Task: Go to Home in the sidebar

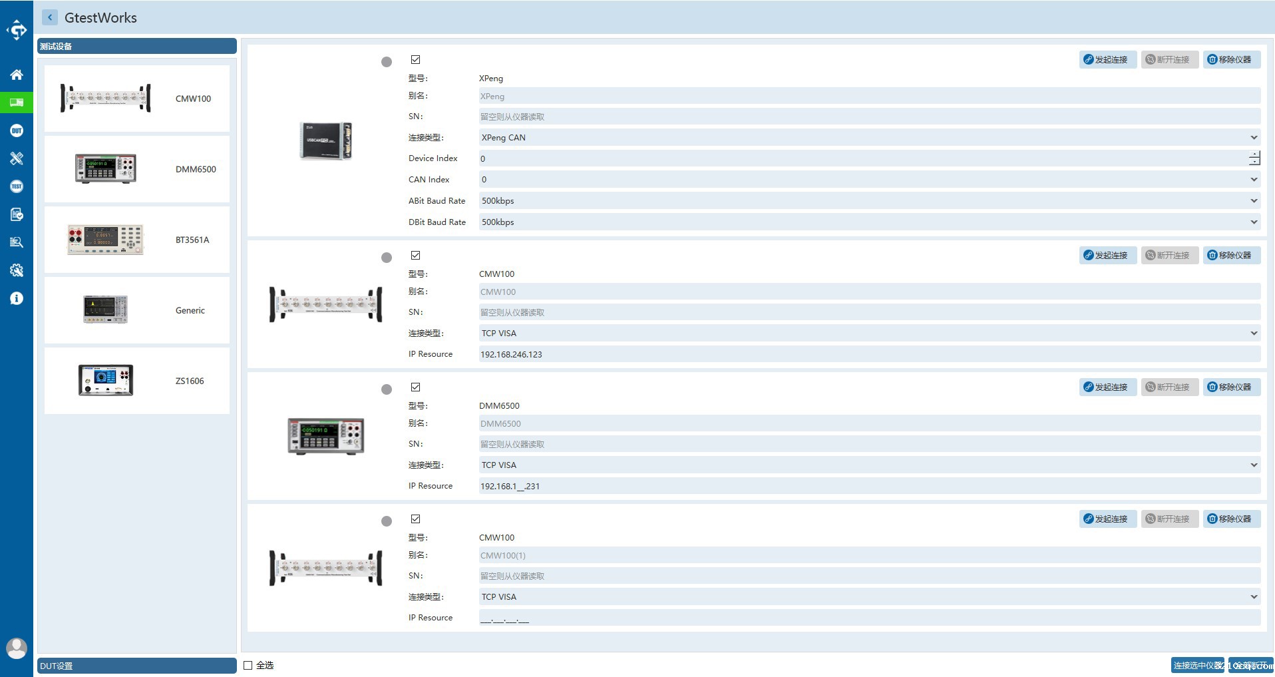Action: tap(17, 75)
